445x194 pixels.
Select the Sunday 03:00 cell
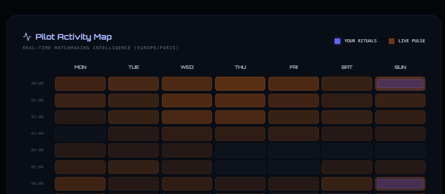point(400,133)
